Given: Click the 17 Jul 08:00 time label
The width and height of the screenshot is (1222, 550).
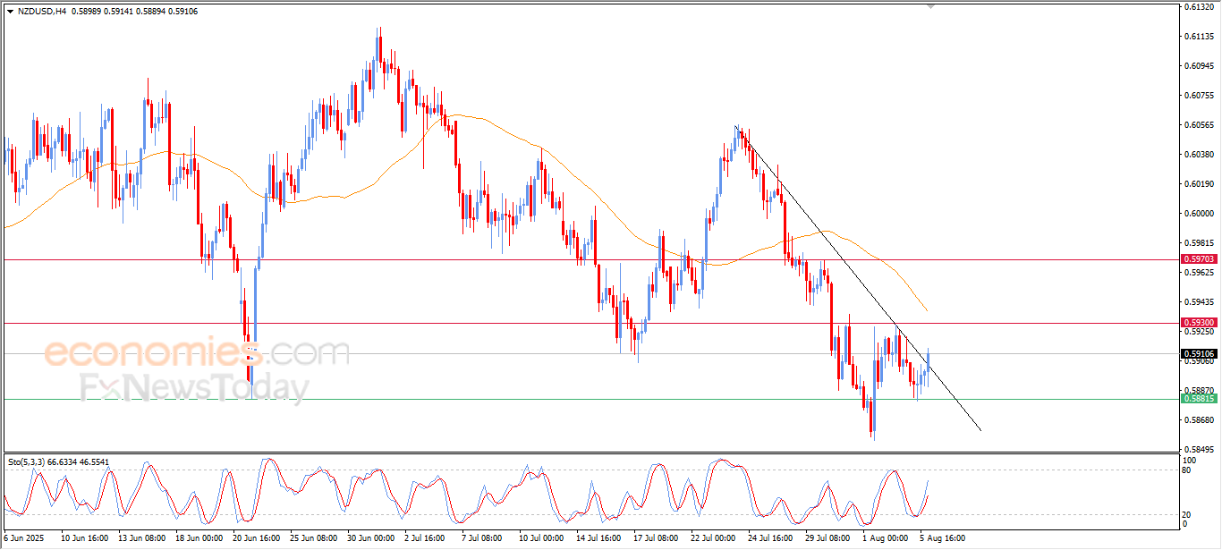Looking at the screenshot, I should (655, 538).
